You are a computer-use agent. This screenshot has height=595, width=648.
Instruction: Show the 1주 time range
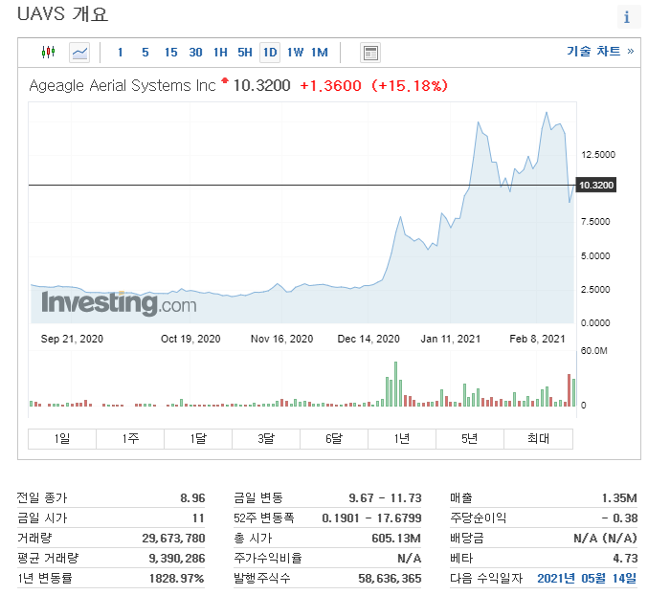[x=130, y=438]
